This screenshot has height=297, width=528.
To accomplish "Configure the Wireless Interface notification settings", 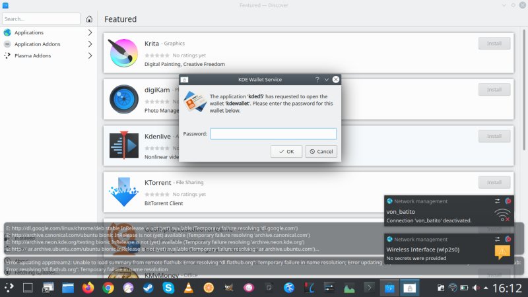I will click(x=498, y=239).
